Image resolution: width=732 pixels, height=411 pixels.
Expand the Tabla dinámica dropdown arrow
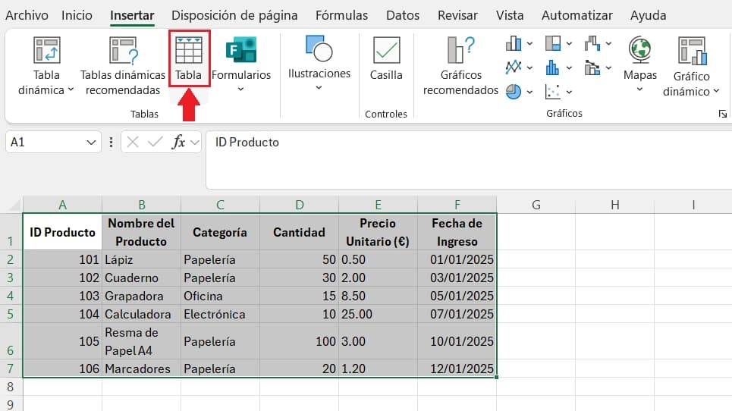(71, 89)
